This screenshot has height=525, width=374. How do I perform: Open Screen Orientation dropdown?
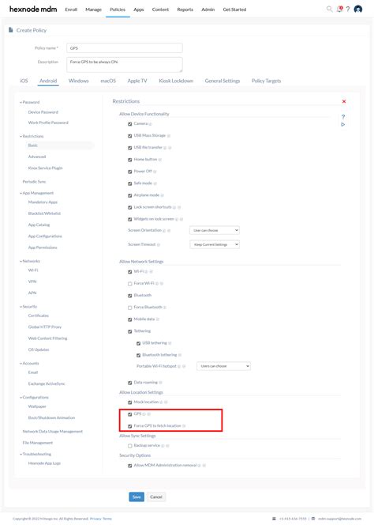(x=215, y=230)
